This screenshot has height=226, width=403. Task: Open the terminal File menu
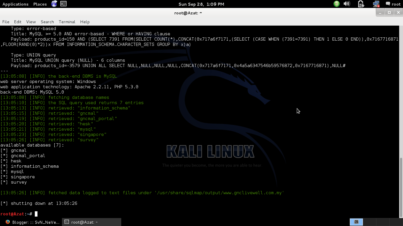click(x=6, y=22)
